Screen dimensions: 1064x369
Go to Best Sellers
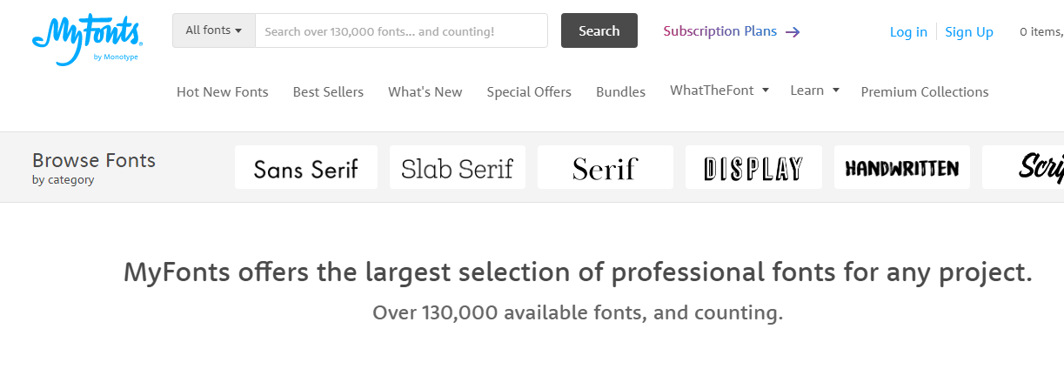tap(328, 91)
